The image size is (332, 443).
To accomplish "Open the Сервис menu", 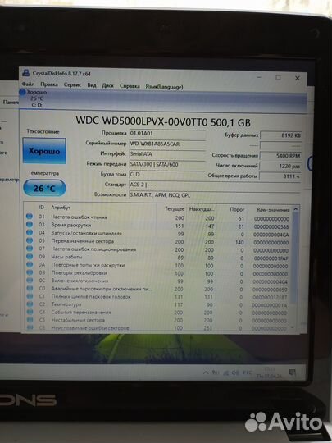I will (x=72, y=84).
